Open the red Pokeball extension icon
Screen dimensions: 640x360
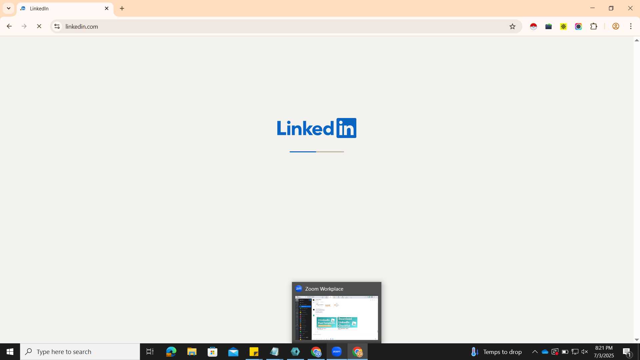[533, 26]
